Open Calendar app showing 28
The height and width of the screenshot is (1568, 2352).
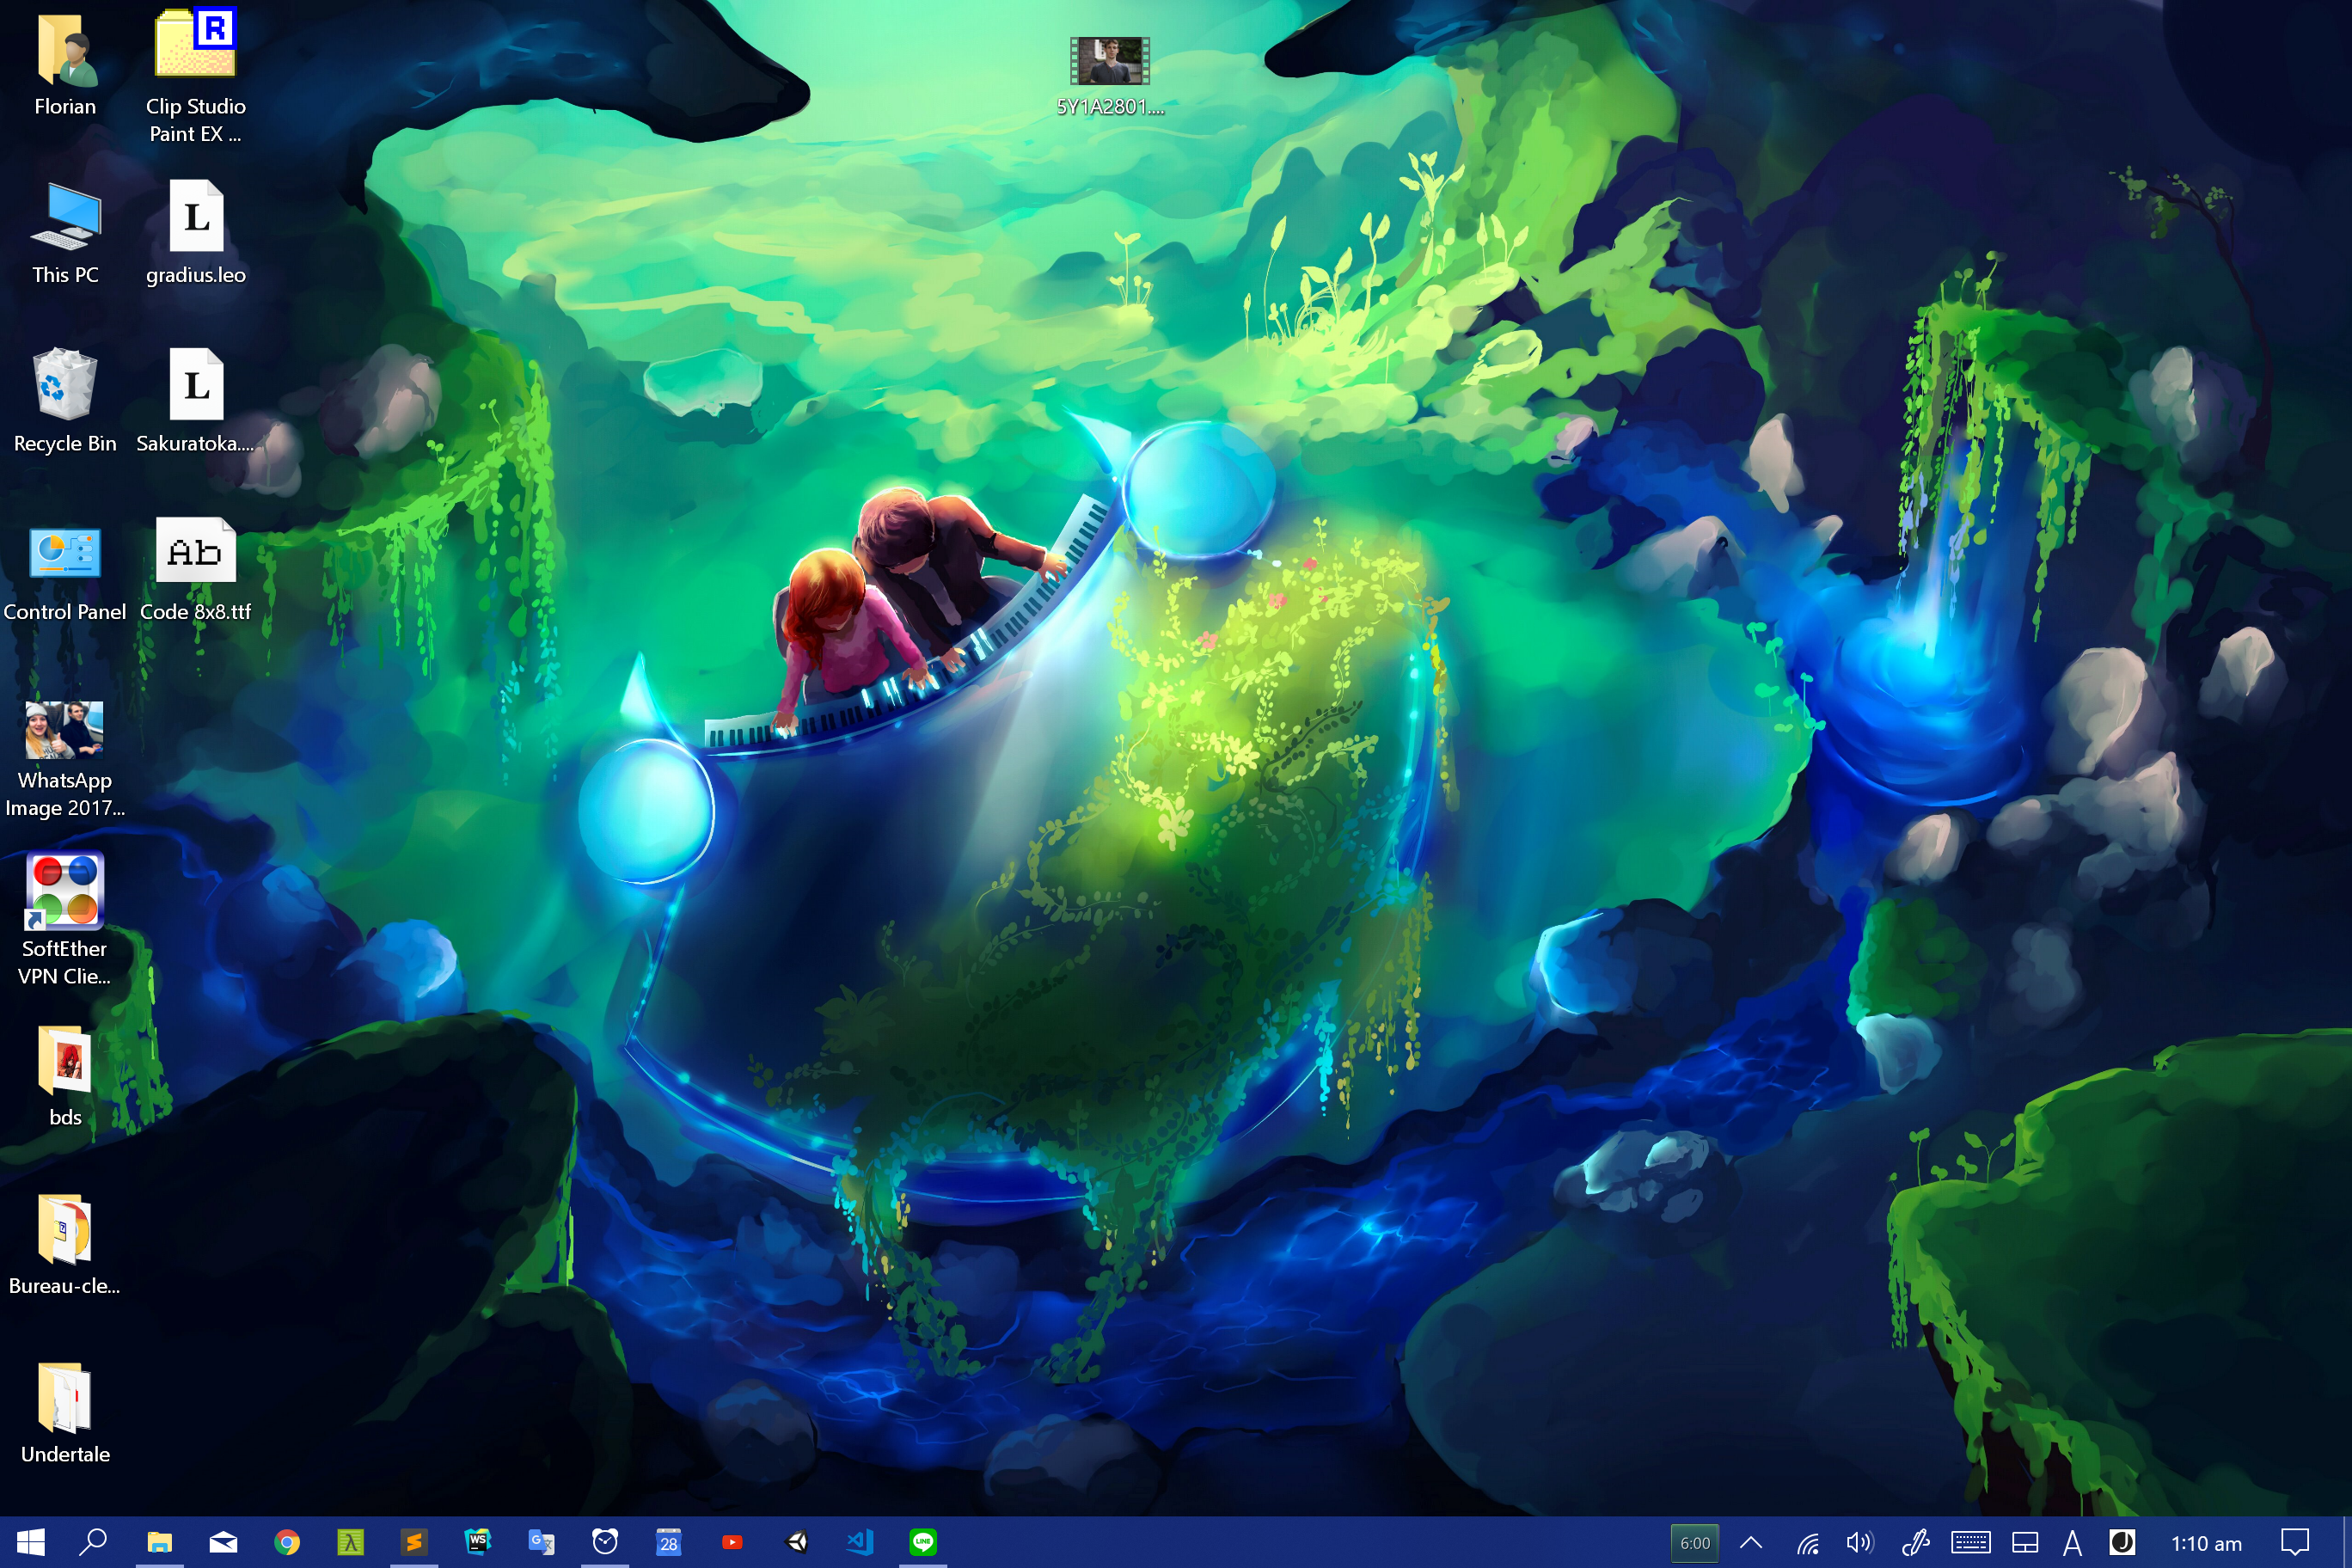click(669, 1542)
